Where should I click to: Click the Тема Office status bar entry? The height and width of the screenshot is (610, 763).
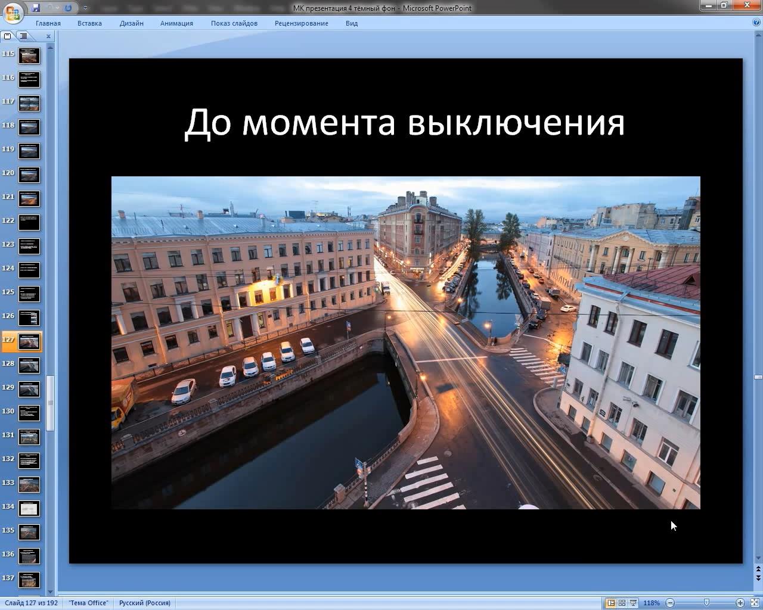(x=88, y=603)
